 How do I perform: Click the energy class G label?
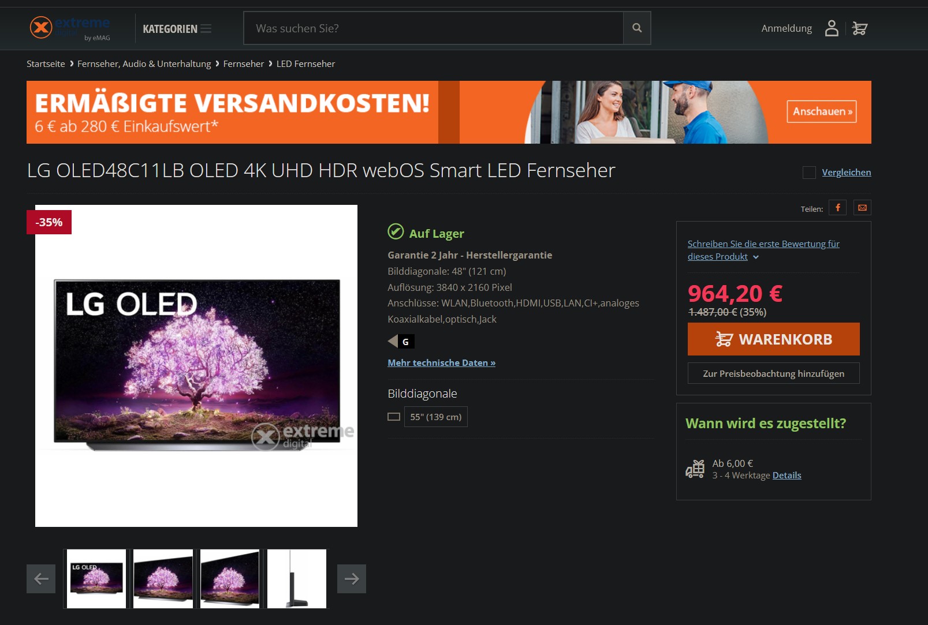pyautogui.click(x=401, y=342)
